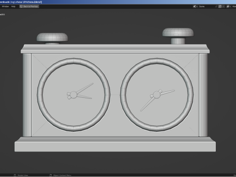236x177 pixels.
Task: Click the Rotate View mouse icon
Action: point(15,175)
